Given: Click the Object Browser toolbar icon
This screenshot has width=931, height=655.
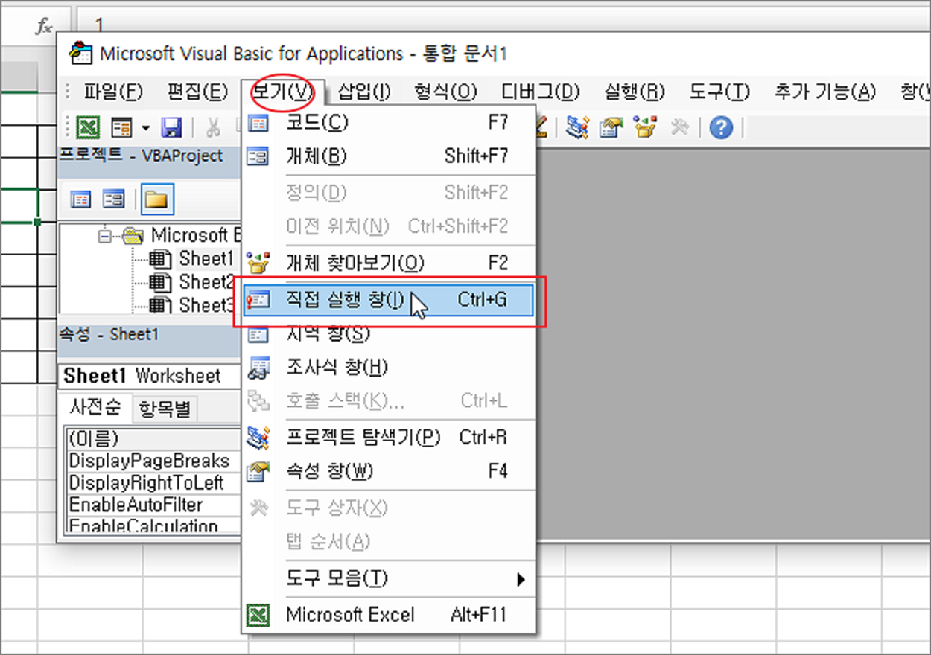Looking at the screenshot, I should tap(644, 128).
